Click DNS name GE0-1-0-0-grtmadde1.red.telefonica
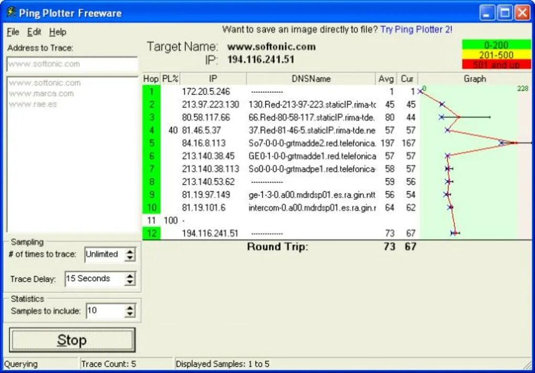The height and width of the screenshot is (373, 535). pos(312,156)
